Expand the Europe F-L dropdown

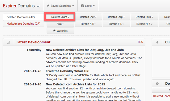coord(116,24)
